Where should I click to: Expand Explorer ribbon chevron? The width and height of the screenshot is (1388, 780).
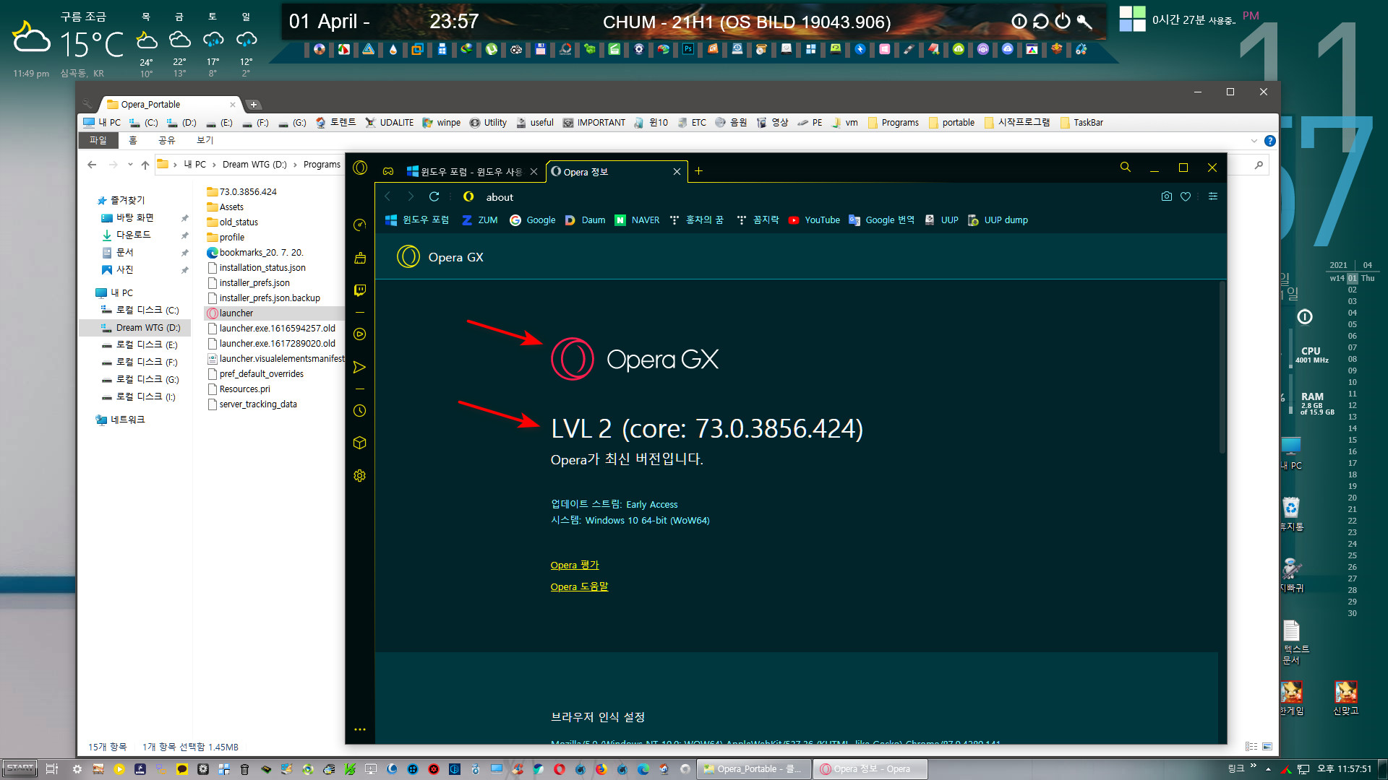click(x=1254, y=141)
